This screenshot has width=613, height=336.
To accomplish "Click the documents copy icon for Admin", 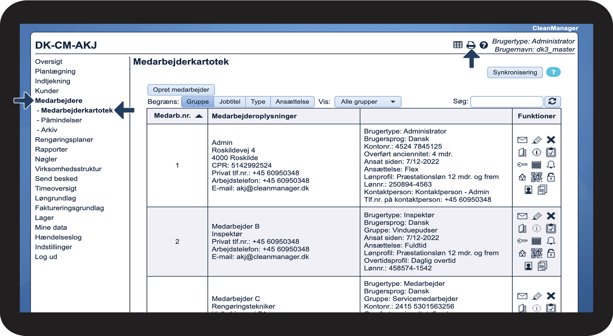I will point(543,190).
